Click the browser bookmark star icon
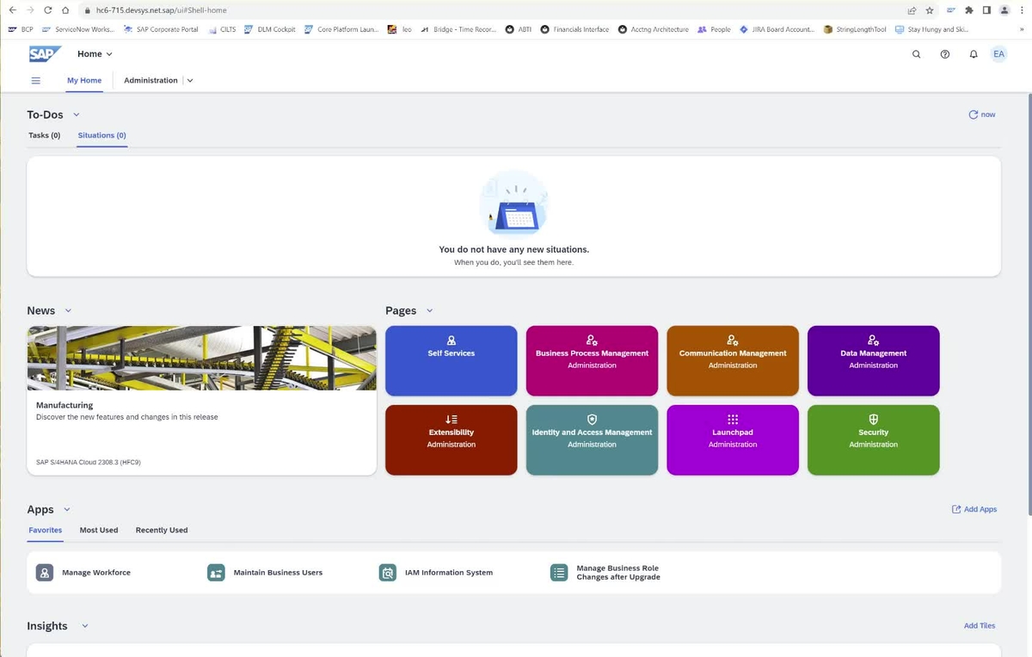 (x=930, y=10)
